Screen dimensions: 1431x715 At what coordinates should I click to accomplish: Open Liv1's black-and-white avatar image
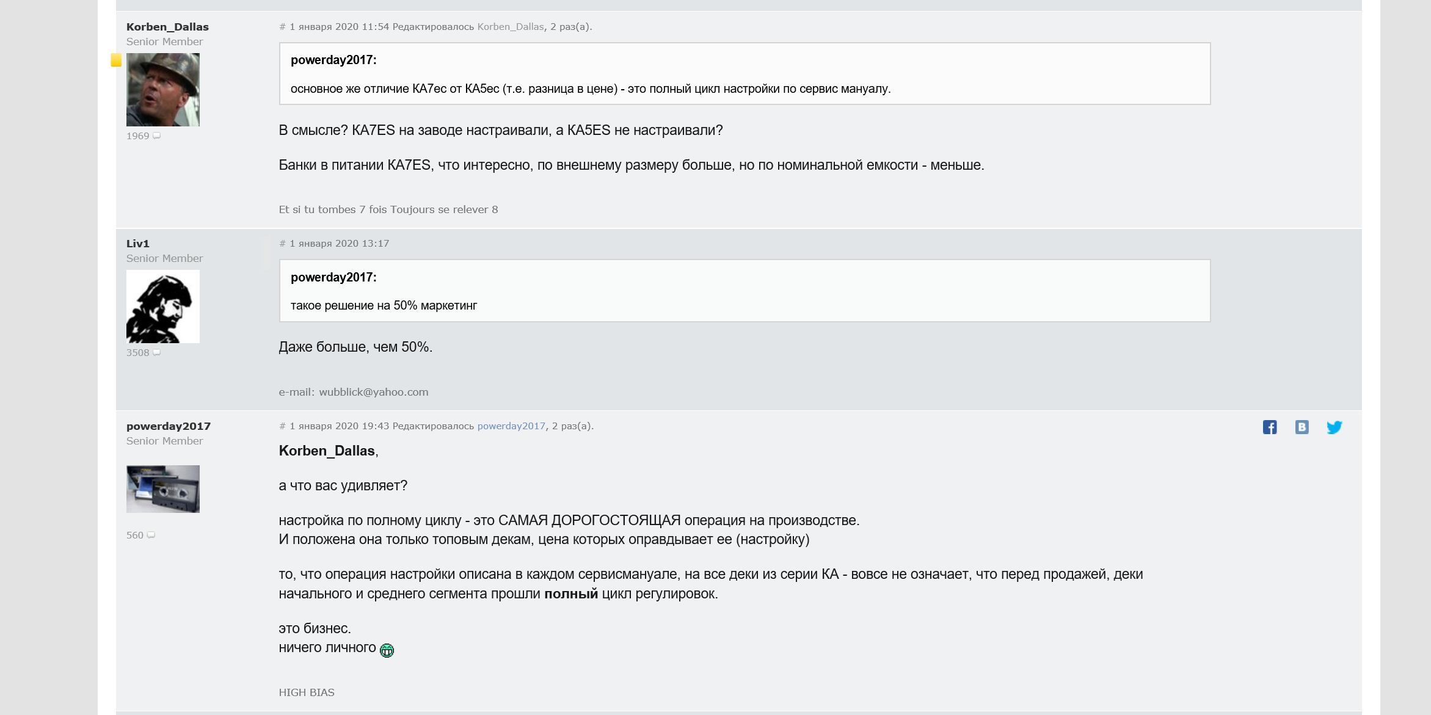(163, 307)
